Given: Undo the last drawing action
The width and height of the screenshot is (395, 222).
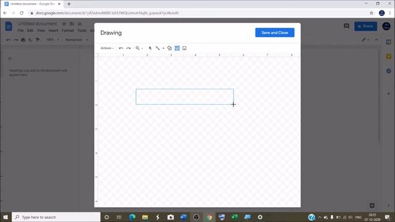Looking at the screenshot, I should [x=121, y=48].
